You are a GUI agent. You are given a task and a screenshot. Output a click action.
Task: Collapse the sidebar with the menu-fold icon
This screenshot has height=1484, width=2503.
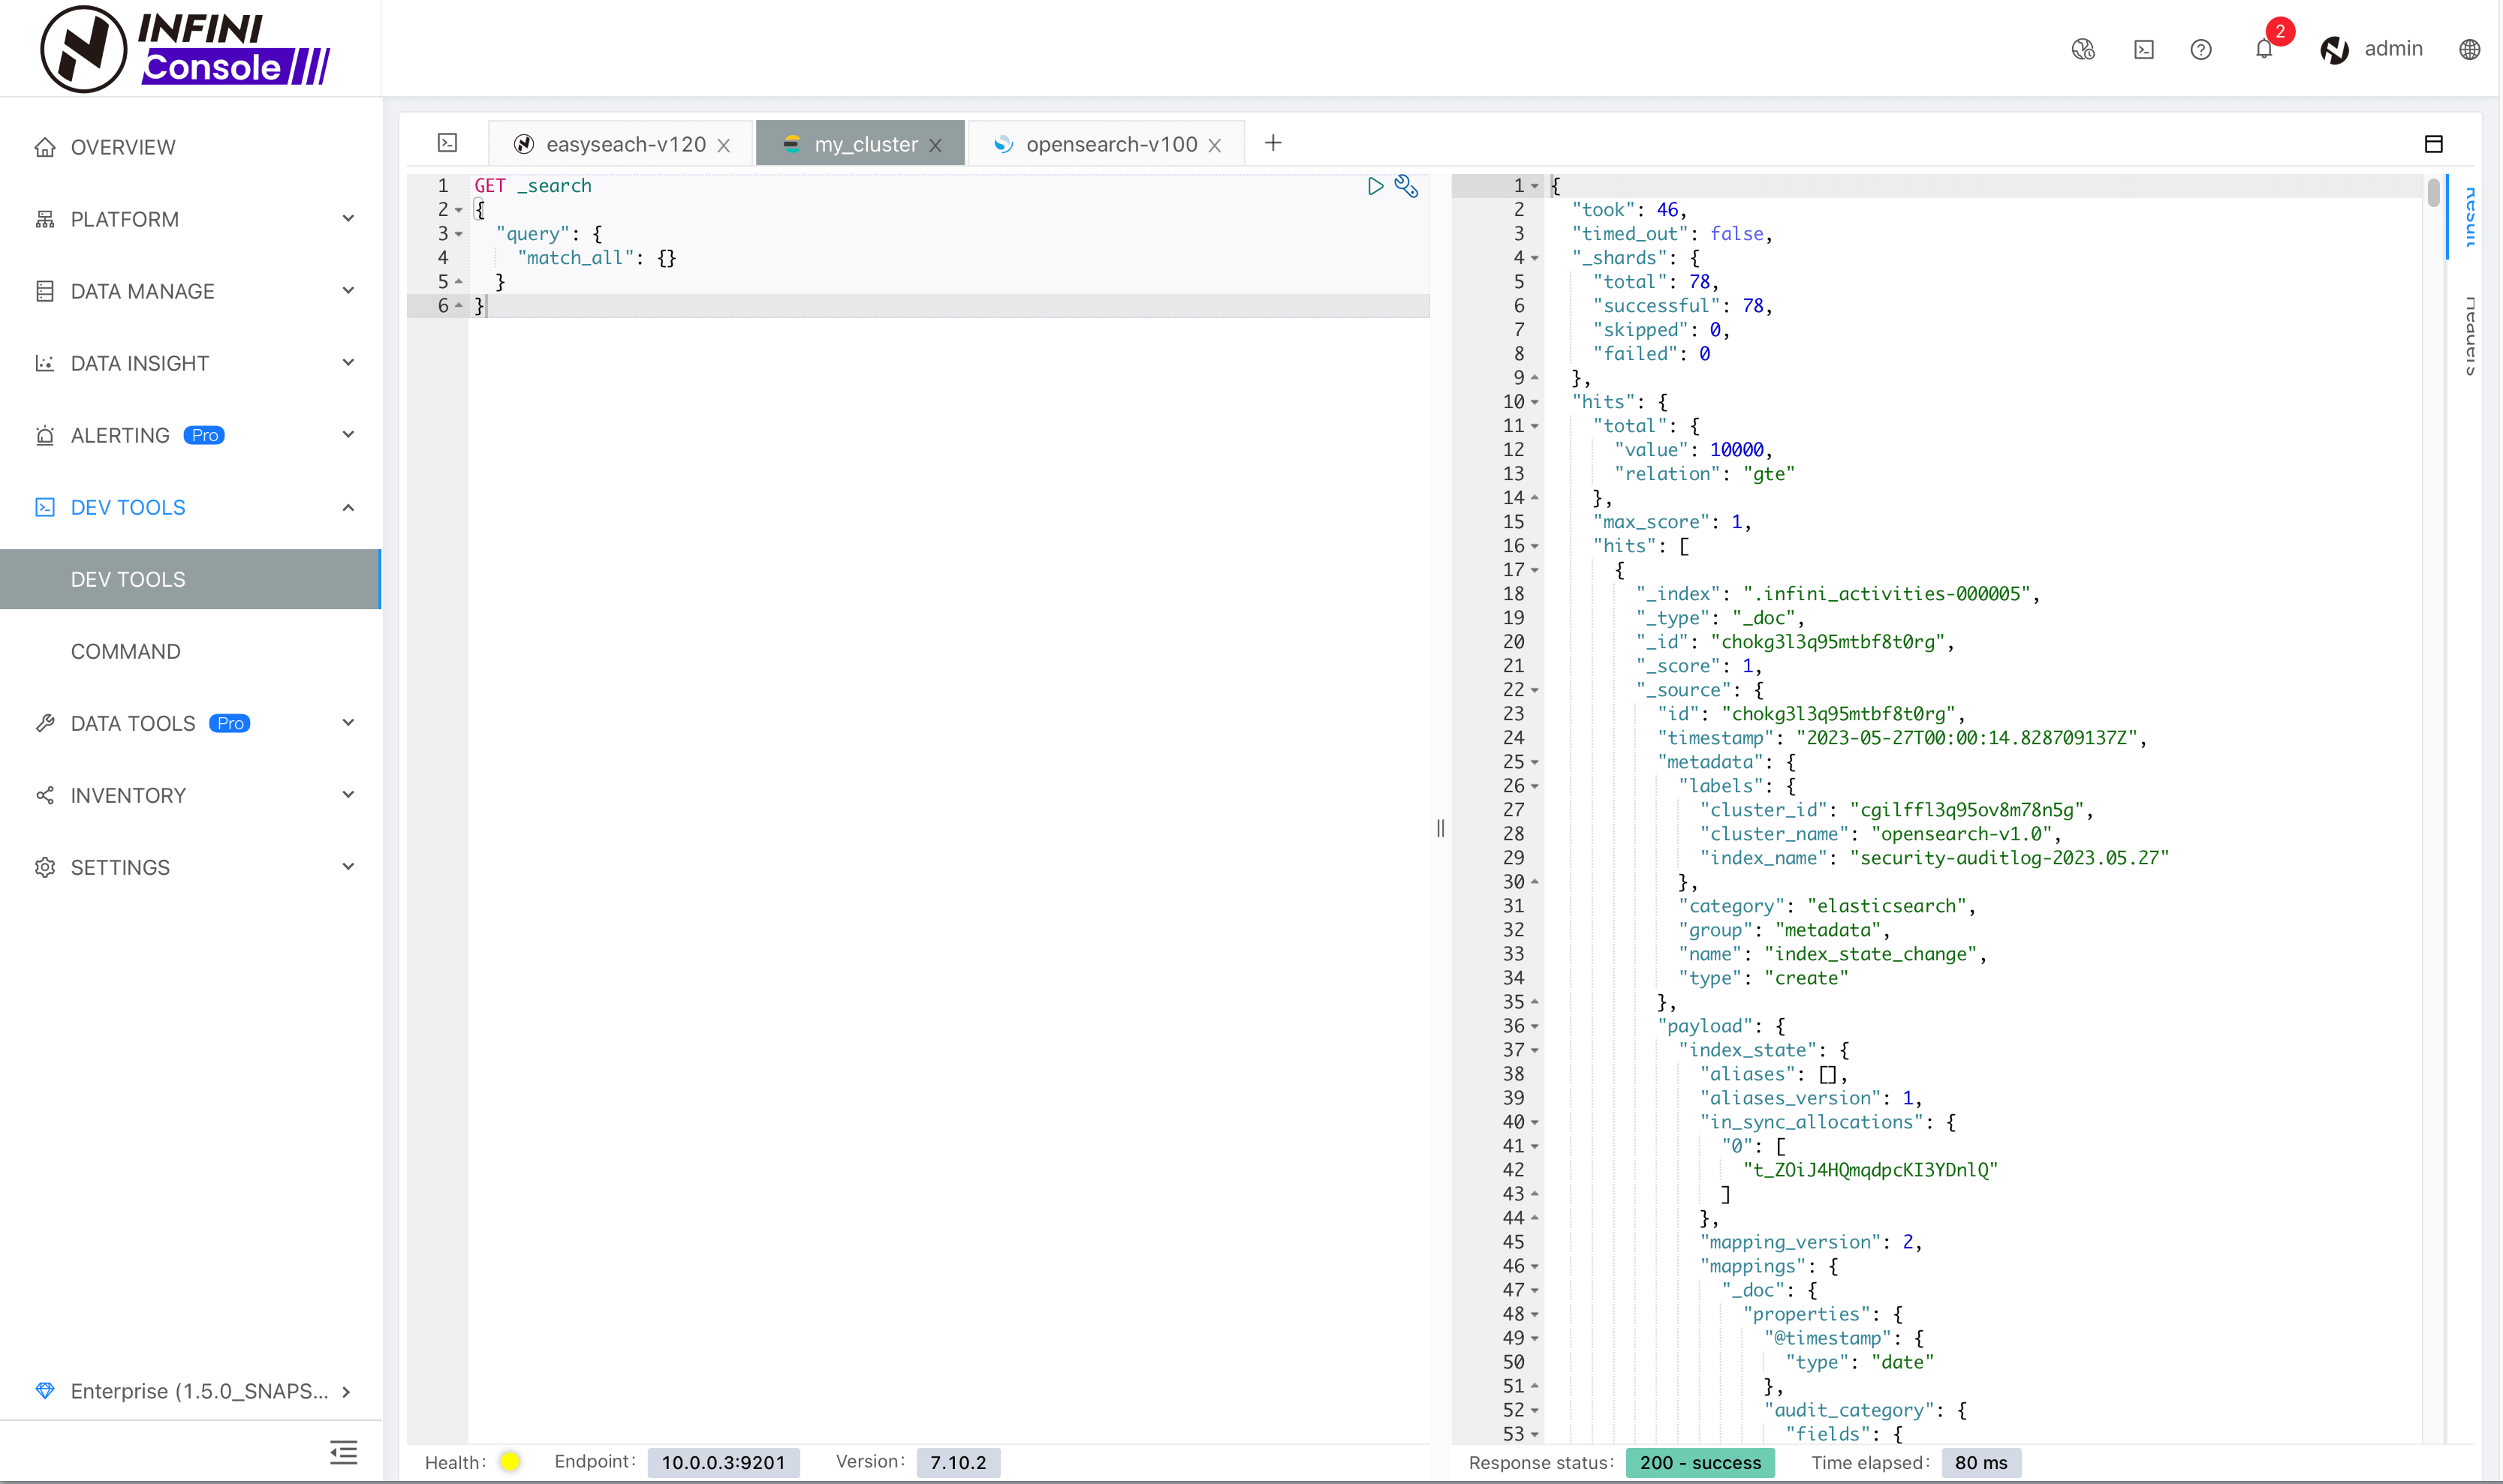(x=343, y=1452)
